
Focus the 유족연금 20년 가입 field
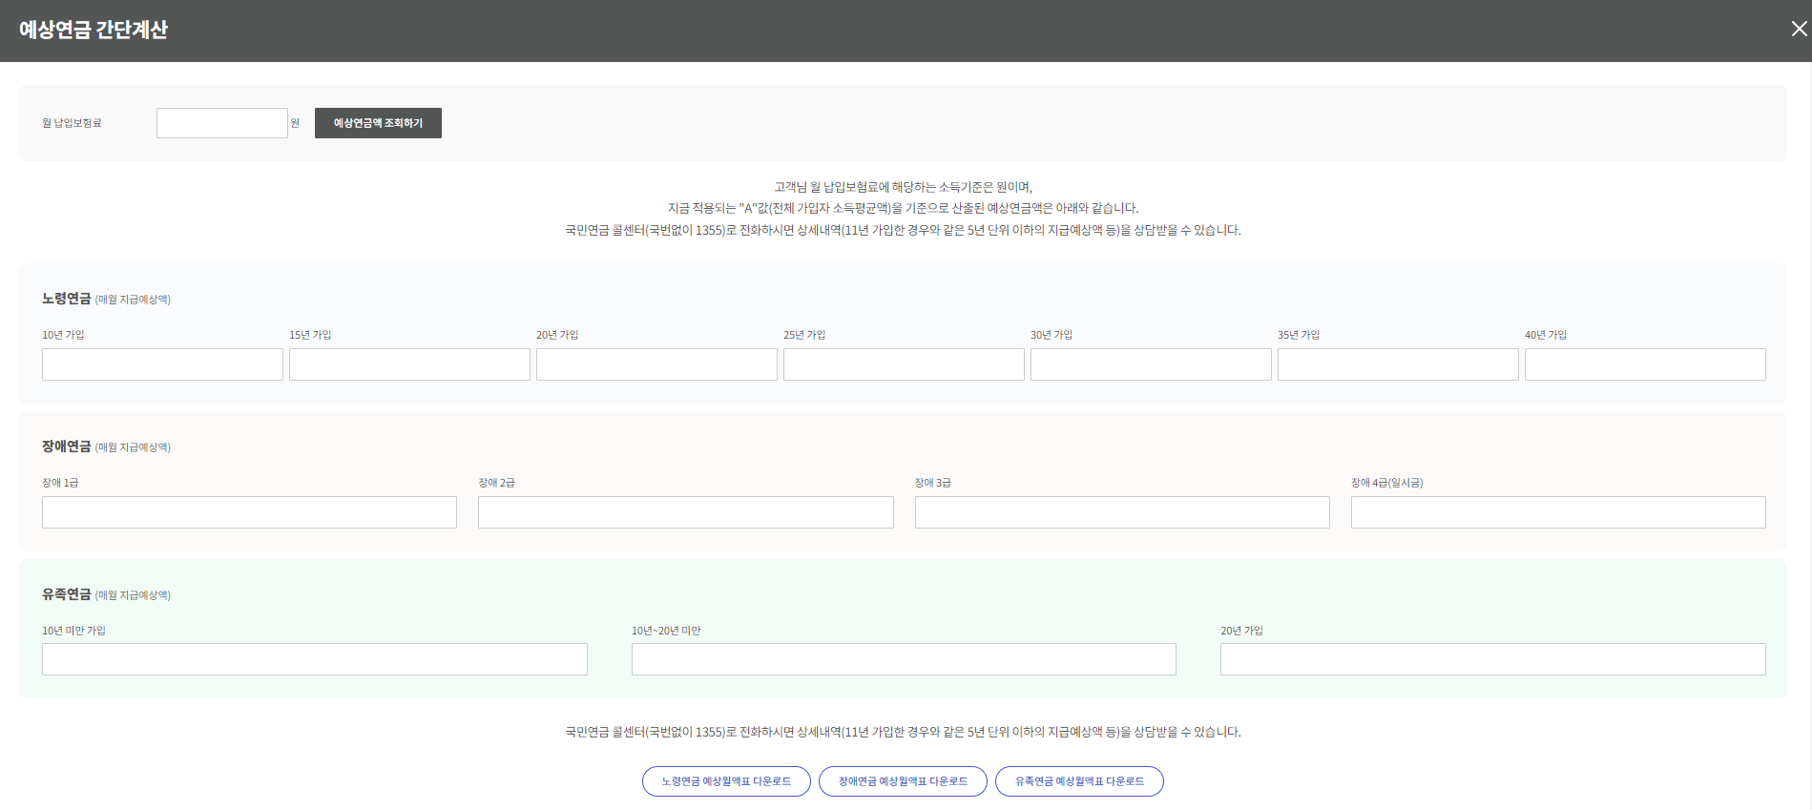(x=1493, y=659)
